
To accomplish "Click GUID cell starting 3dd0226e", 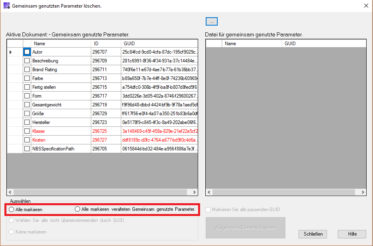I will (x=159, y=96).
